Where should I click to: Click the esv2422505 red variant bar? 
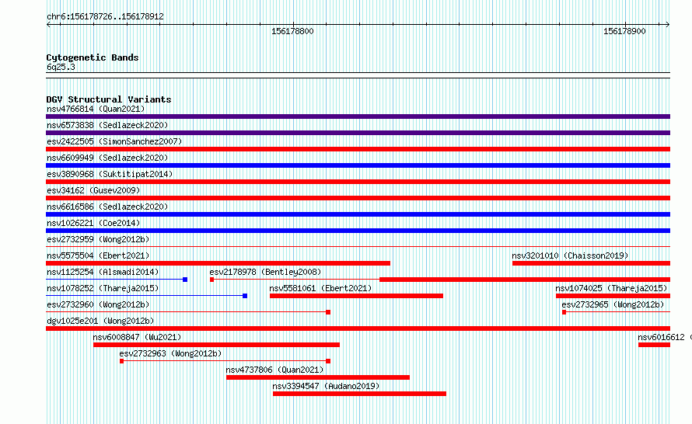358,149
